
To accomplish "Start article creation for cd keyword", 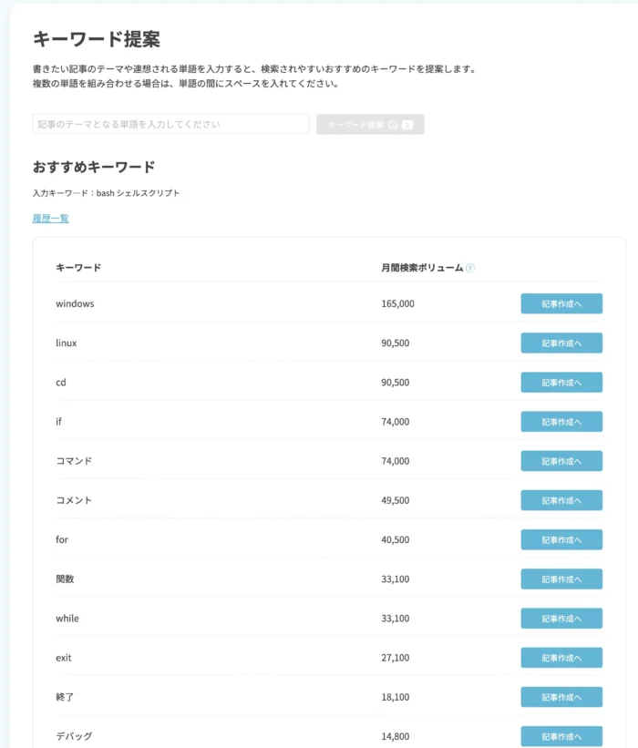I will [x=561, y=383].
